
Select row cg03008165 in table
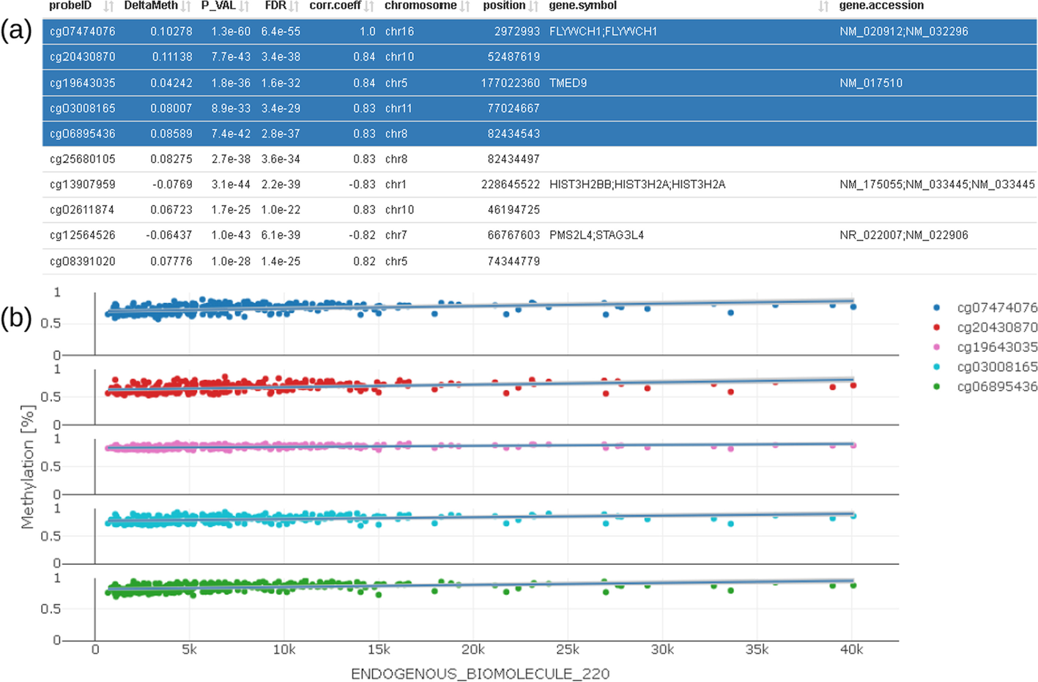[540, 108]
